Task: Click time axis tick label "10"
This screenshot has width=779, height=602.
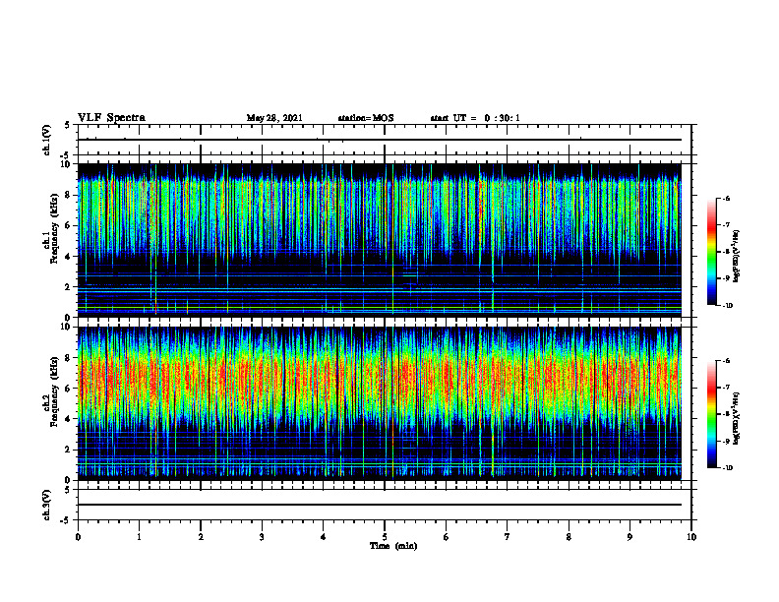Action: pyautogui.click(x=691, y=537)
